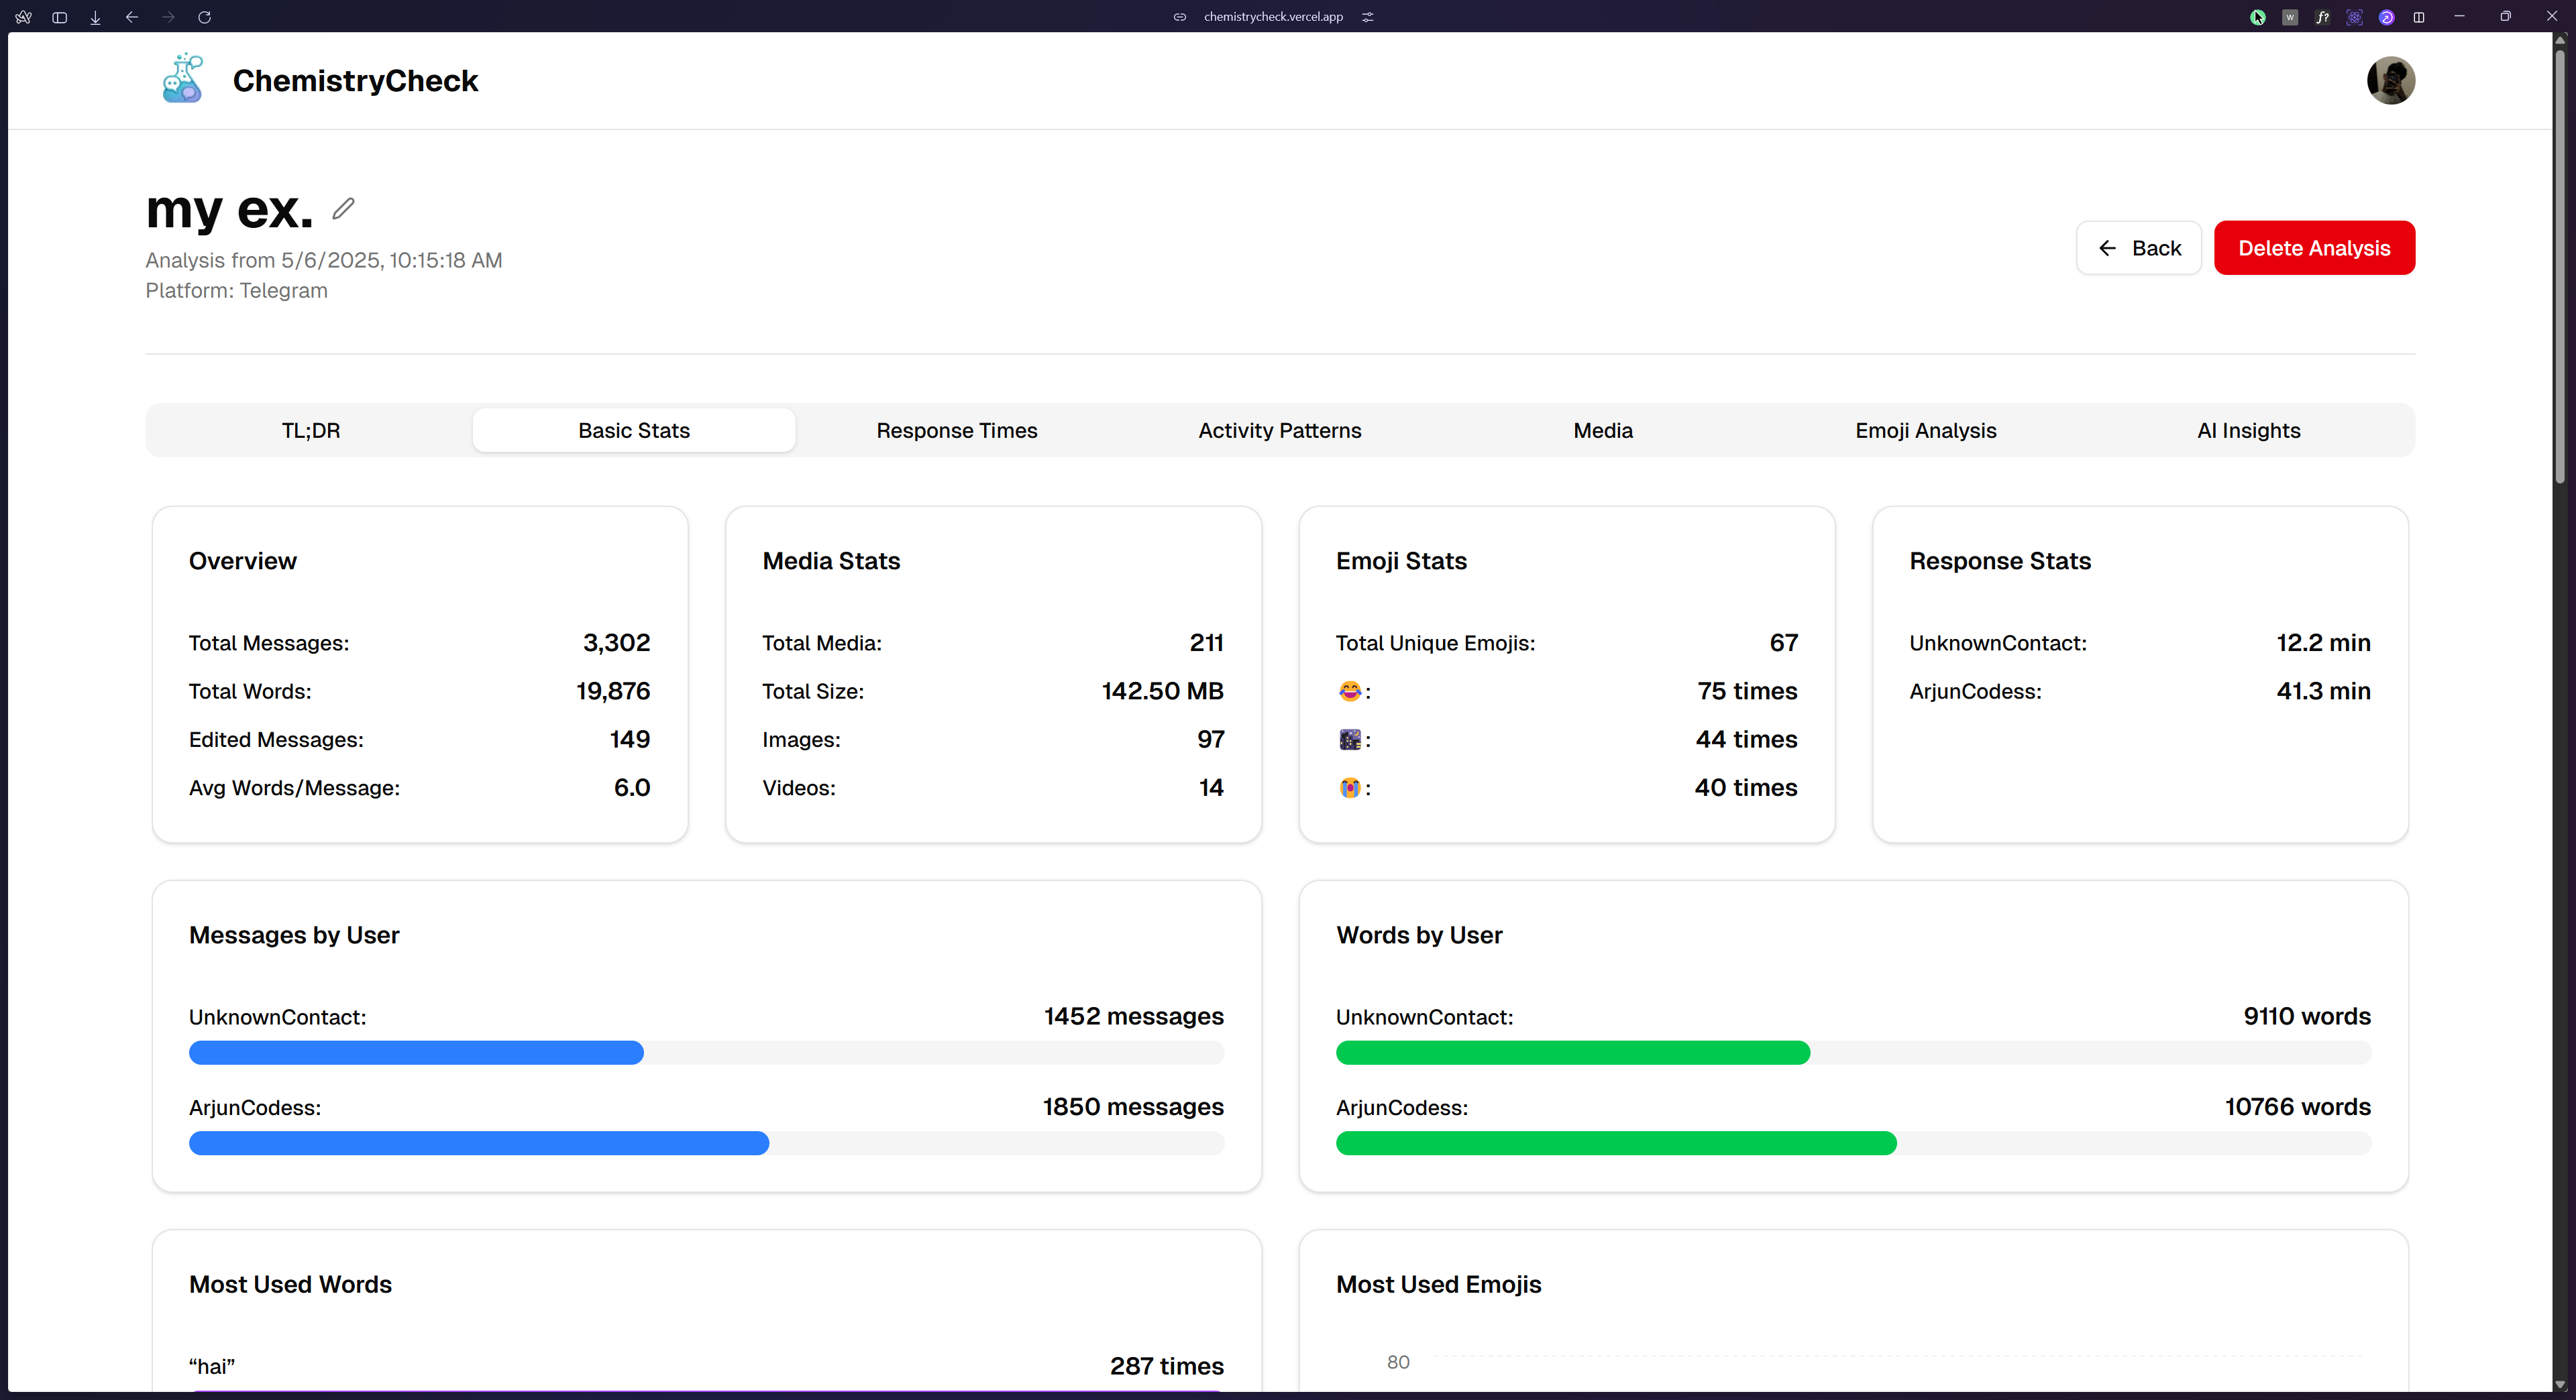The height and width of the screenshot is (1400, 2576).
Task: Open the user profile avatar
Action: (2390, 80)
